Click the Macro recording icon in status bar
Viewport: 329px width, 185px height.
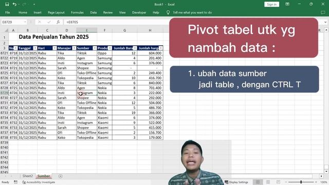[16, 182]
